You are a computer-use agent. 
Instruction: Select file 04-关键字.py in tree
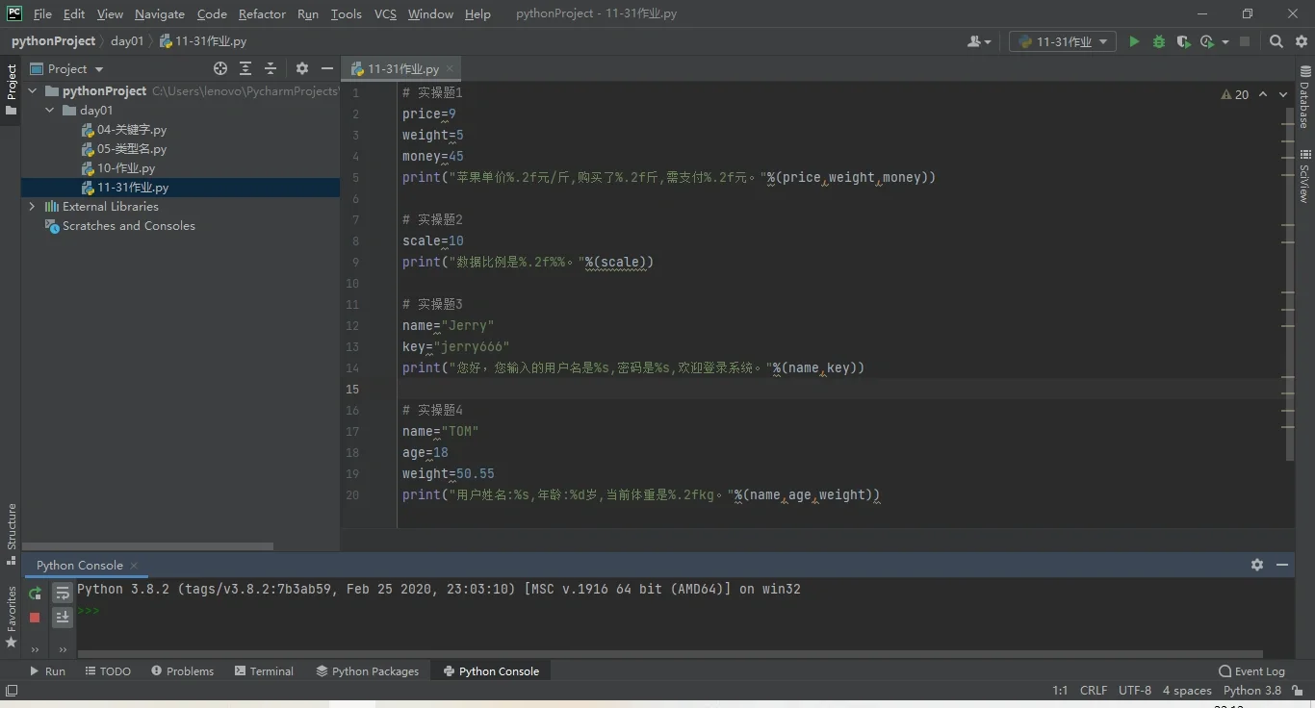[x=124, y=129]
